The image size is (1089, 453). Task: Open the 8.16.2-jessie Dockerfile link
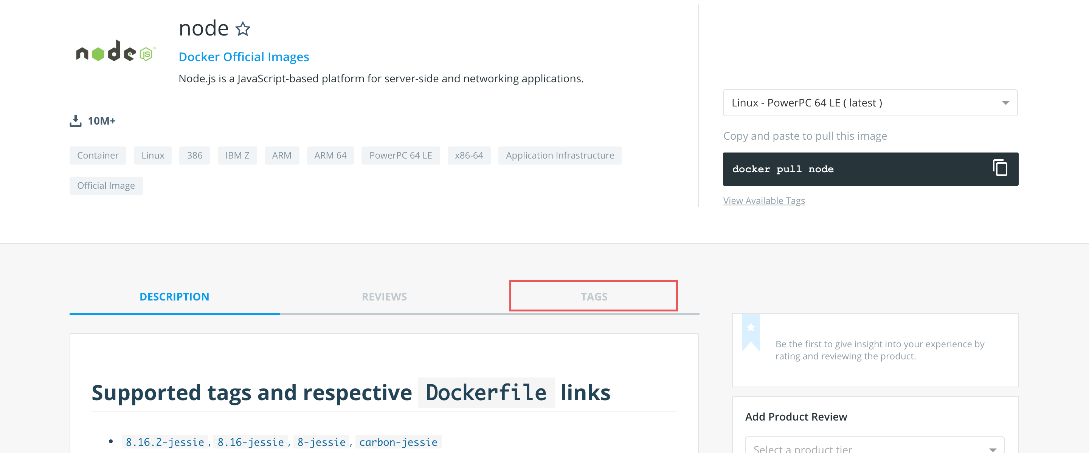point(165,442)
